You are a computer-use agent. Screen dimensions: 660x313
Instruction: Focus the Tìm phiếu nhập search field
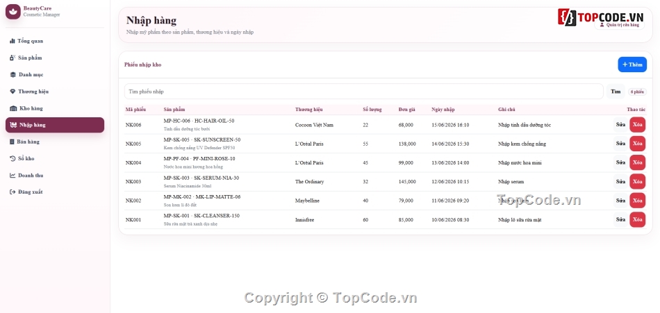[363, 92]
